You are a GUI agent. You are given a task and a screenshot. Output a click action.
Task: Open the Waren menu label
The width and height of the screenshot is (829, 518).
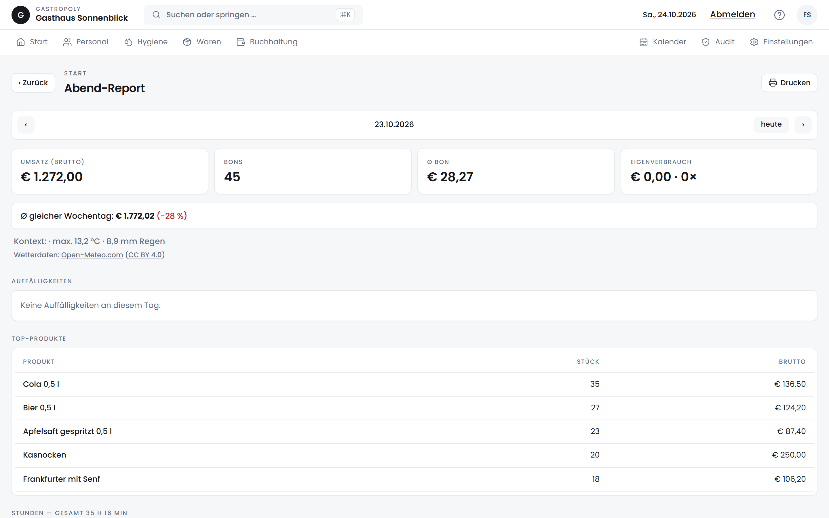(209, 42)
